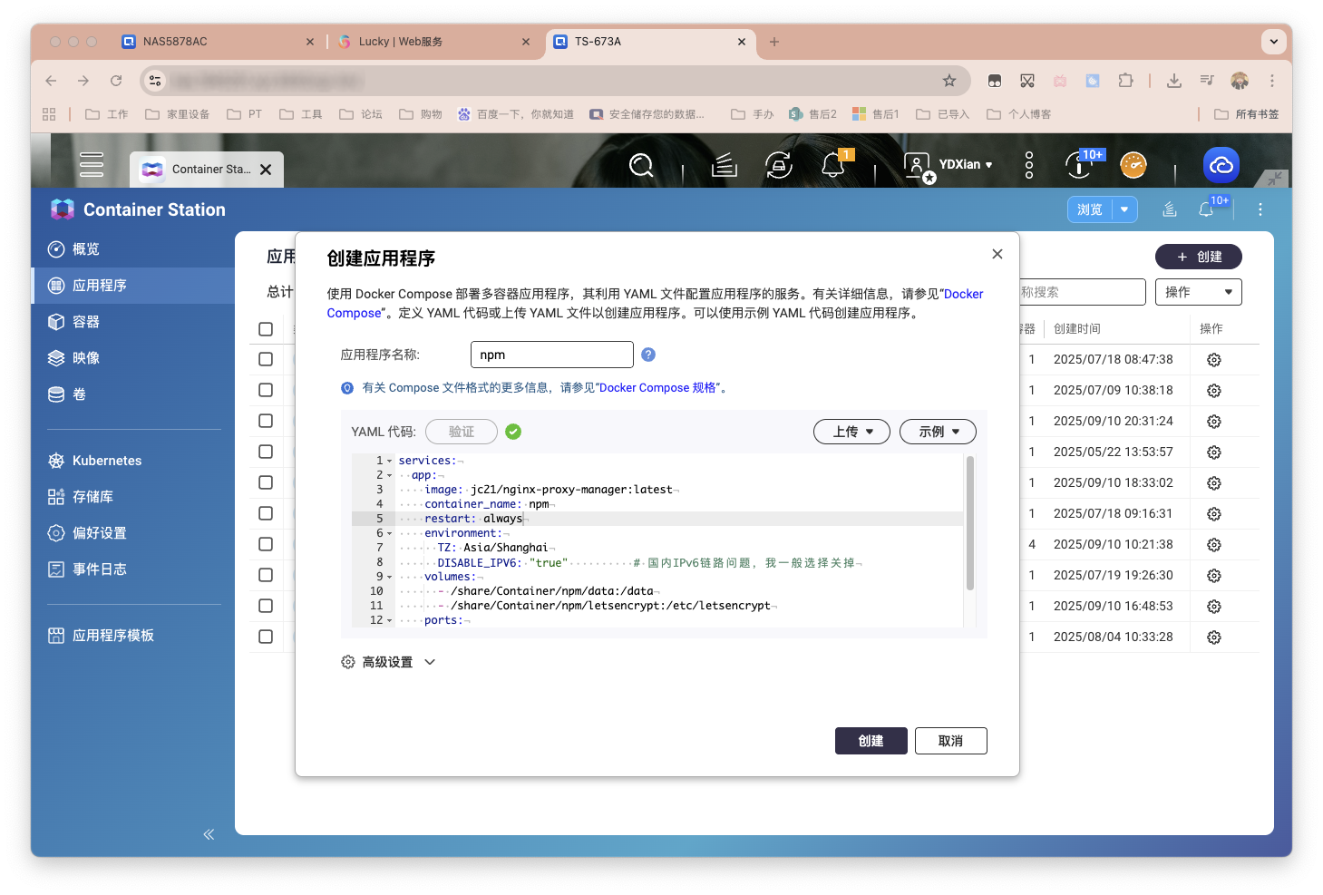1323x895 pixels.
Task: Check the top-right notification bell with badge 1
Action: 832,164
